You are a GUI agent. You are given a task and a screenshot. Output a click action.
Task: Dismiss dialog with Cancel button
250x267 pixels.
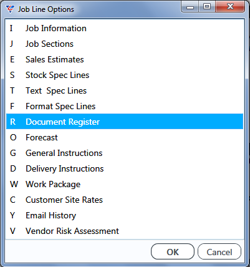tap(219, 252)
